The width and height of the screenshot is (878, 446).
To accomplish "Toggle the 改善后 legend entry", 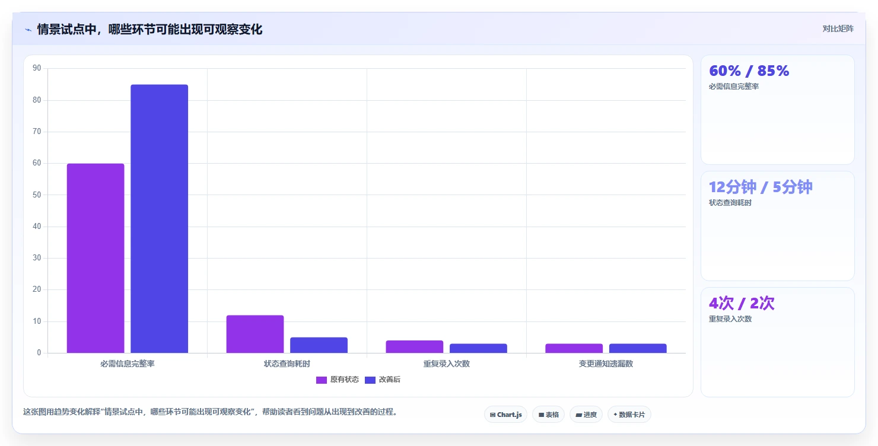I will [383, 380].
